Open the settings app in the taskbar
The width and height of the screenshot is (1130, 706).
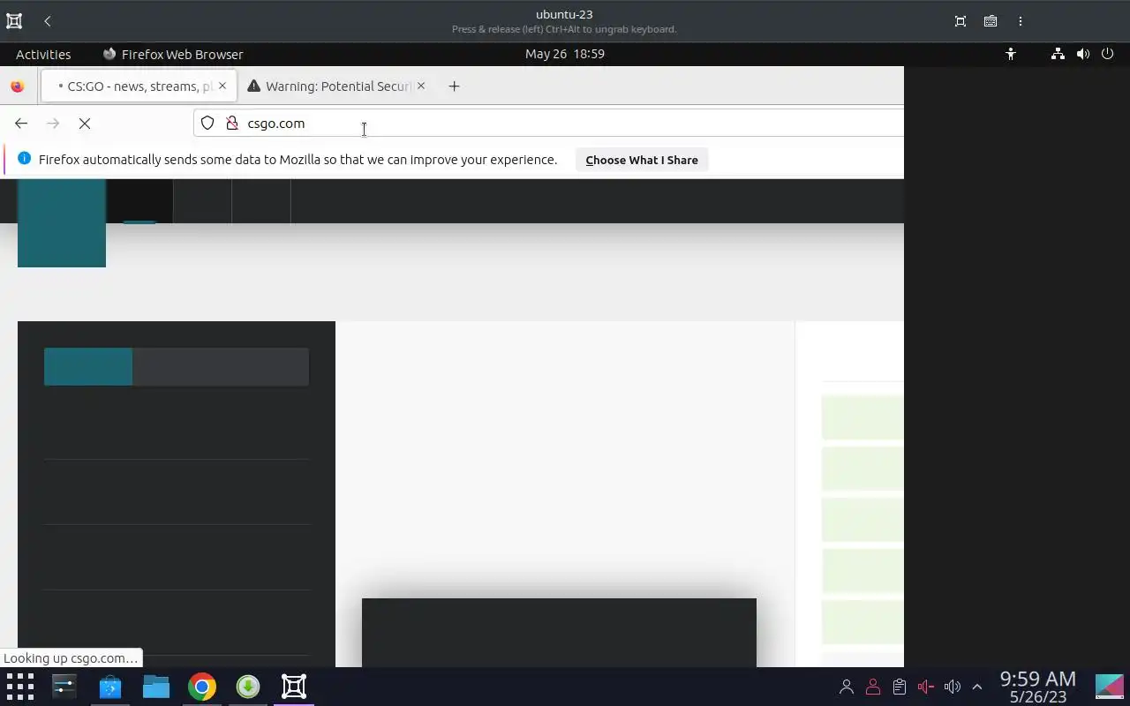(x=64, y=687)
